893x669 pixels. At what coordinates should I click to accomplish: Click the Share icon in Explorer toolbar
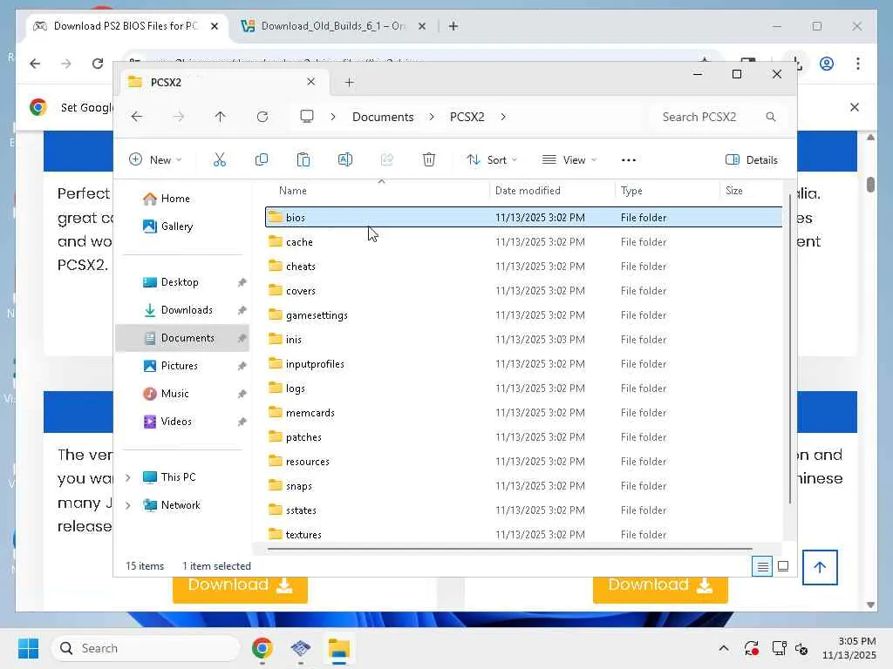[386, 160]
